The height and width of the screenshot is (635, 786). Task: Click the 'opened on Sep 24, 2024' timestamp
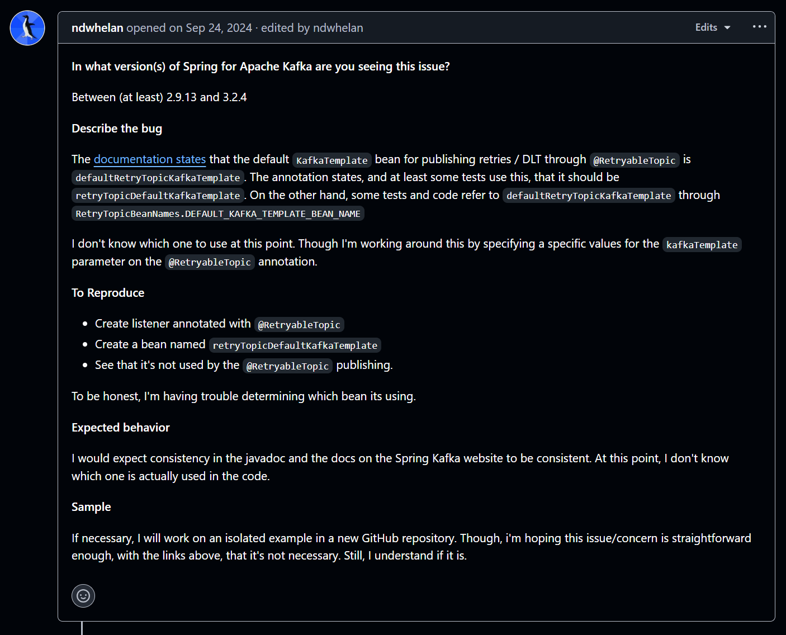[x=189, y=28]
